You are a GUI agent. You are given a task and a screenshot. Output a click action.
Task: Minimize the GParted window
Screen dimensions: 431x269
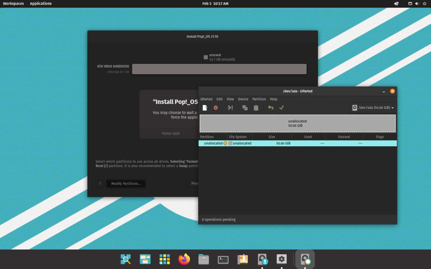pyautogui.click(x=384, y=91)
